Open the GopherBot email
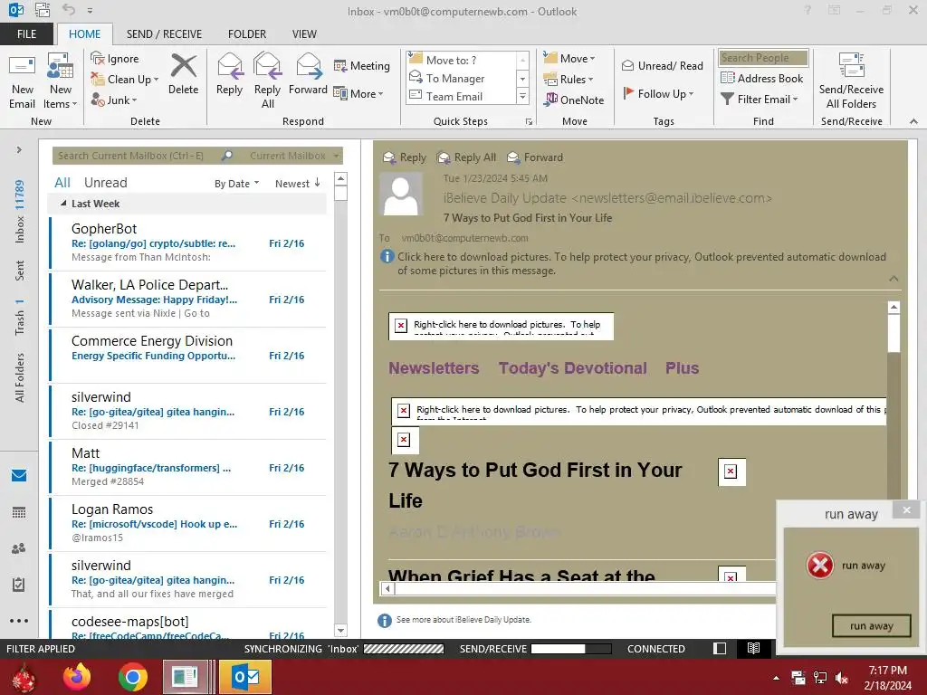Viewport: 927px width, 695px height. click(188, 243)
